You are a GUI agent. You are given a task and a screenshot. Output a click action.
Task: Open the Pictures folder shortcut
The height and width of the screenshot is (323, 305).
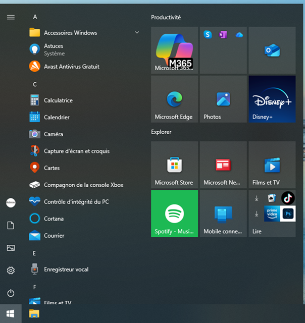(x=11, y=248)
